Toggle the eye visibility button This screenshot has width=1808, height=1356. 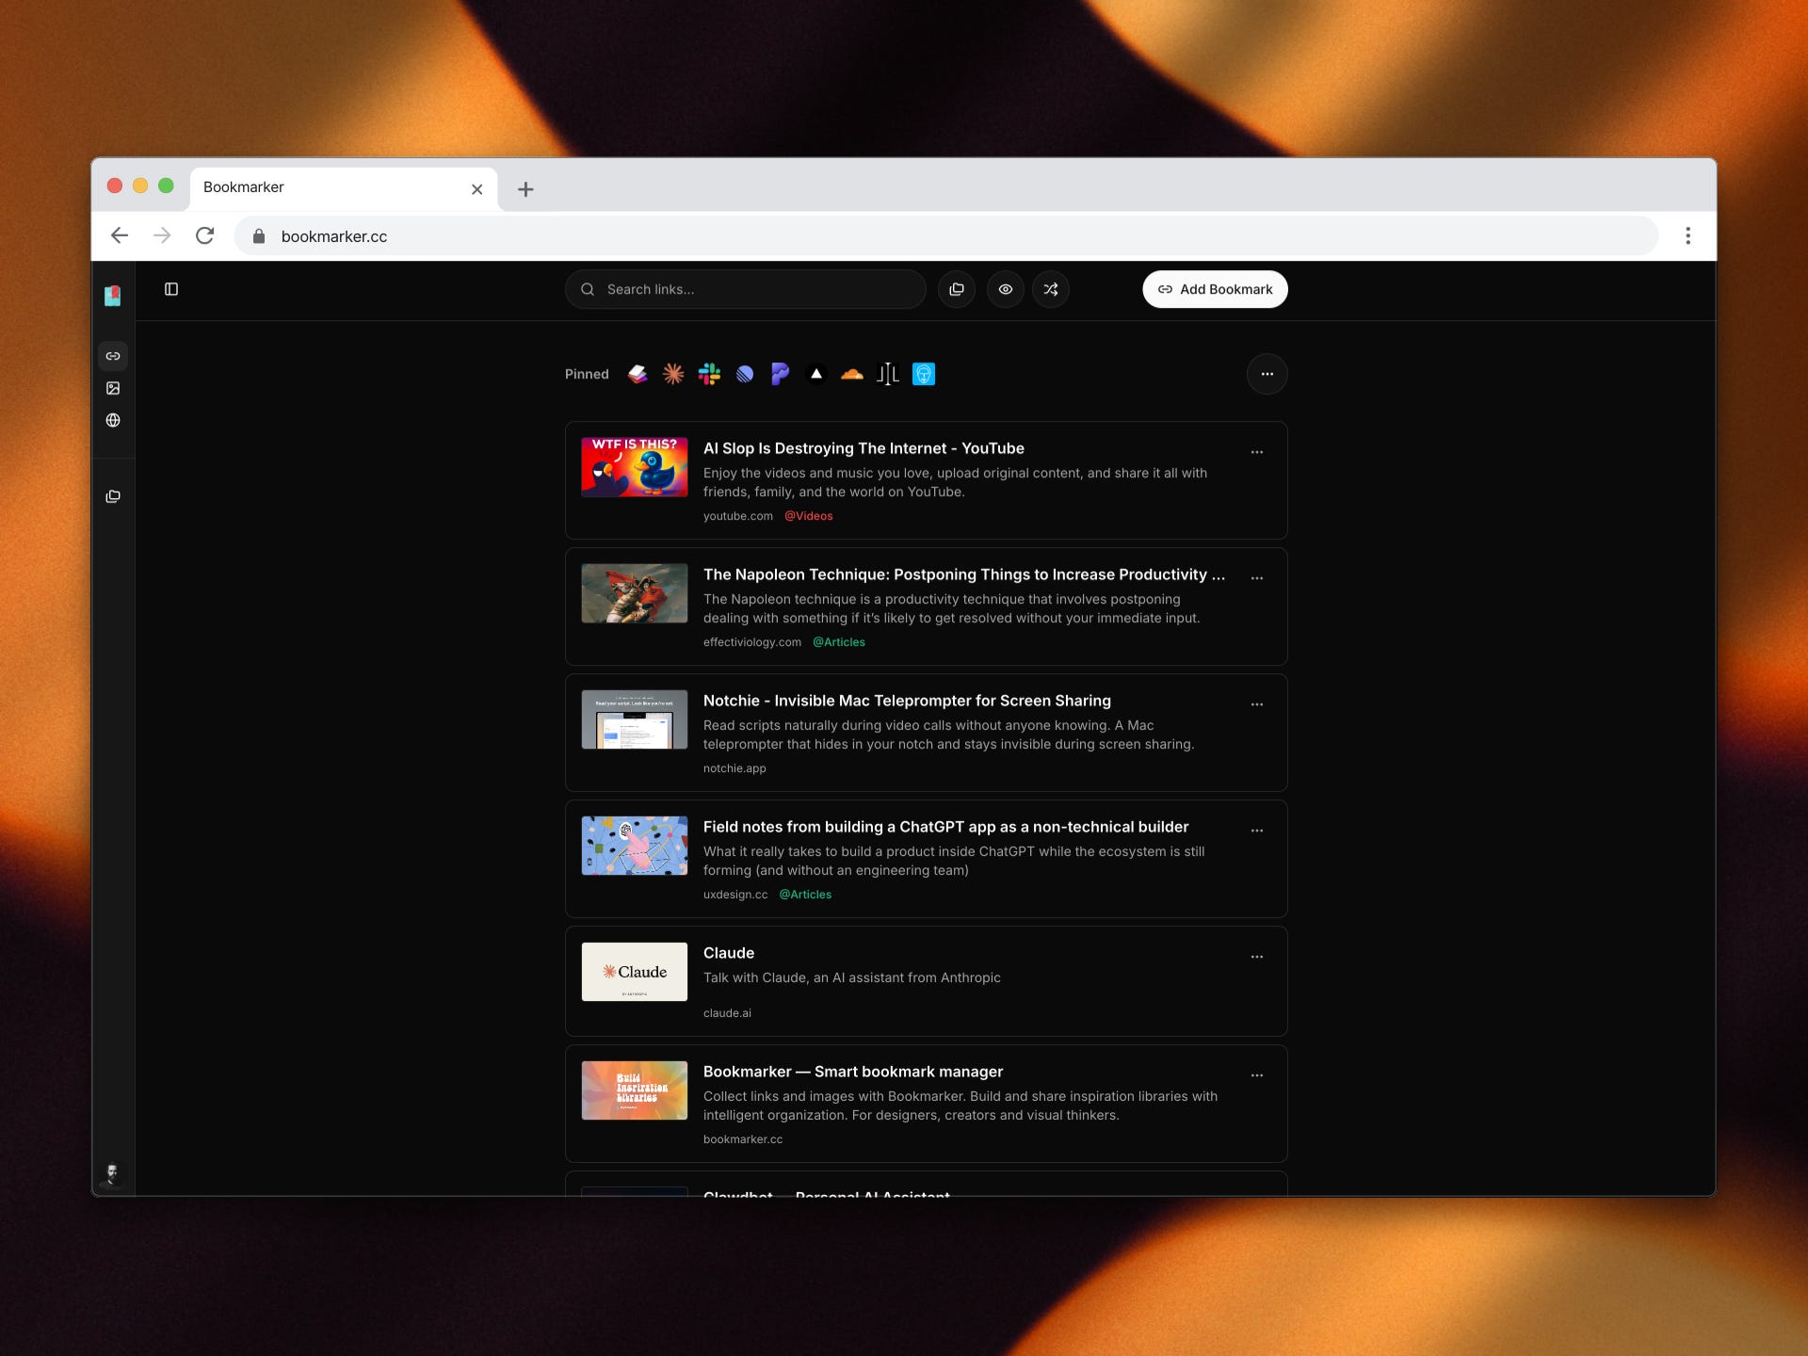(x=1006, y=289)
